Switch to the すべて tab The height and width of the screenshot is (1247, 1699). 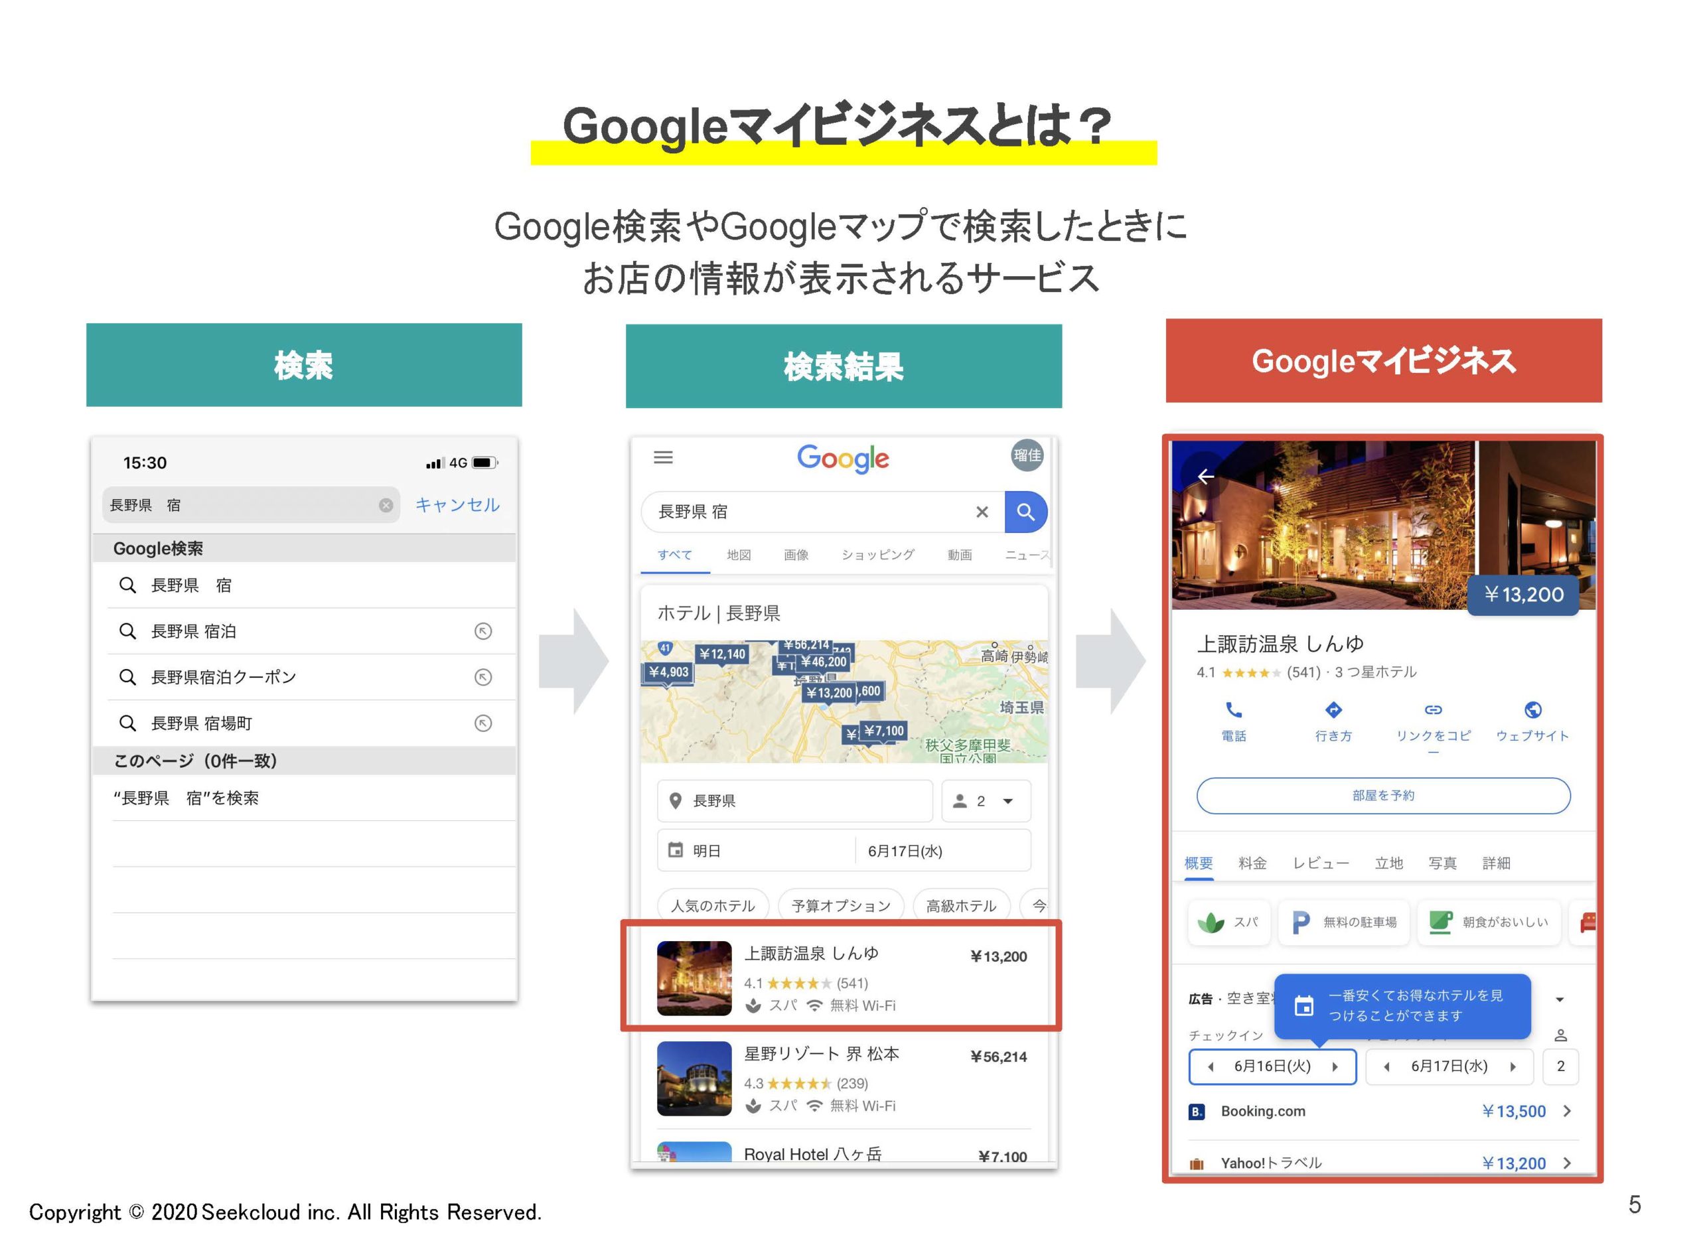pyautogui.click(x=675, y=555)
